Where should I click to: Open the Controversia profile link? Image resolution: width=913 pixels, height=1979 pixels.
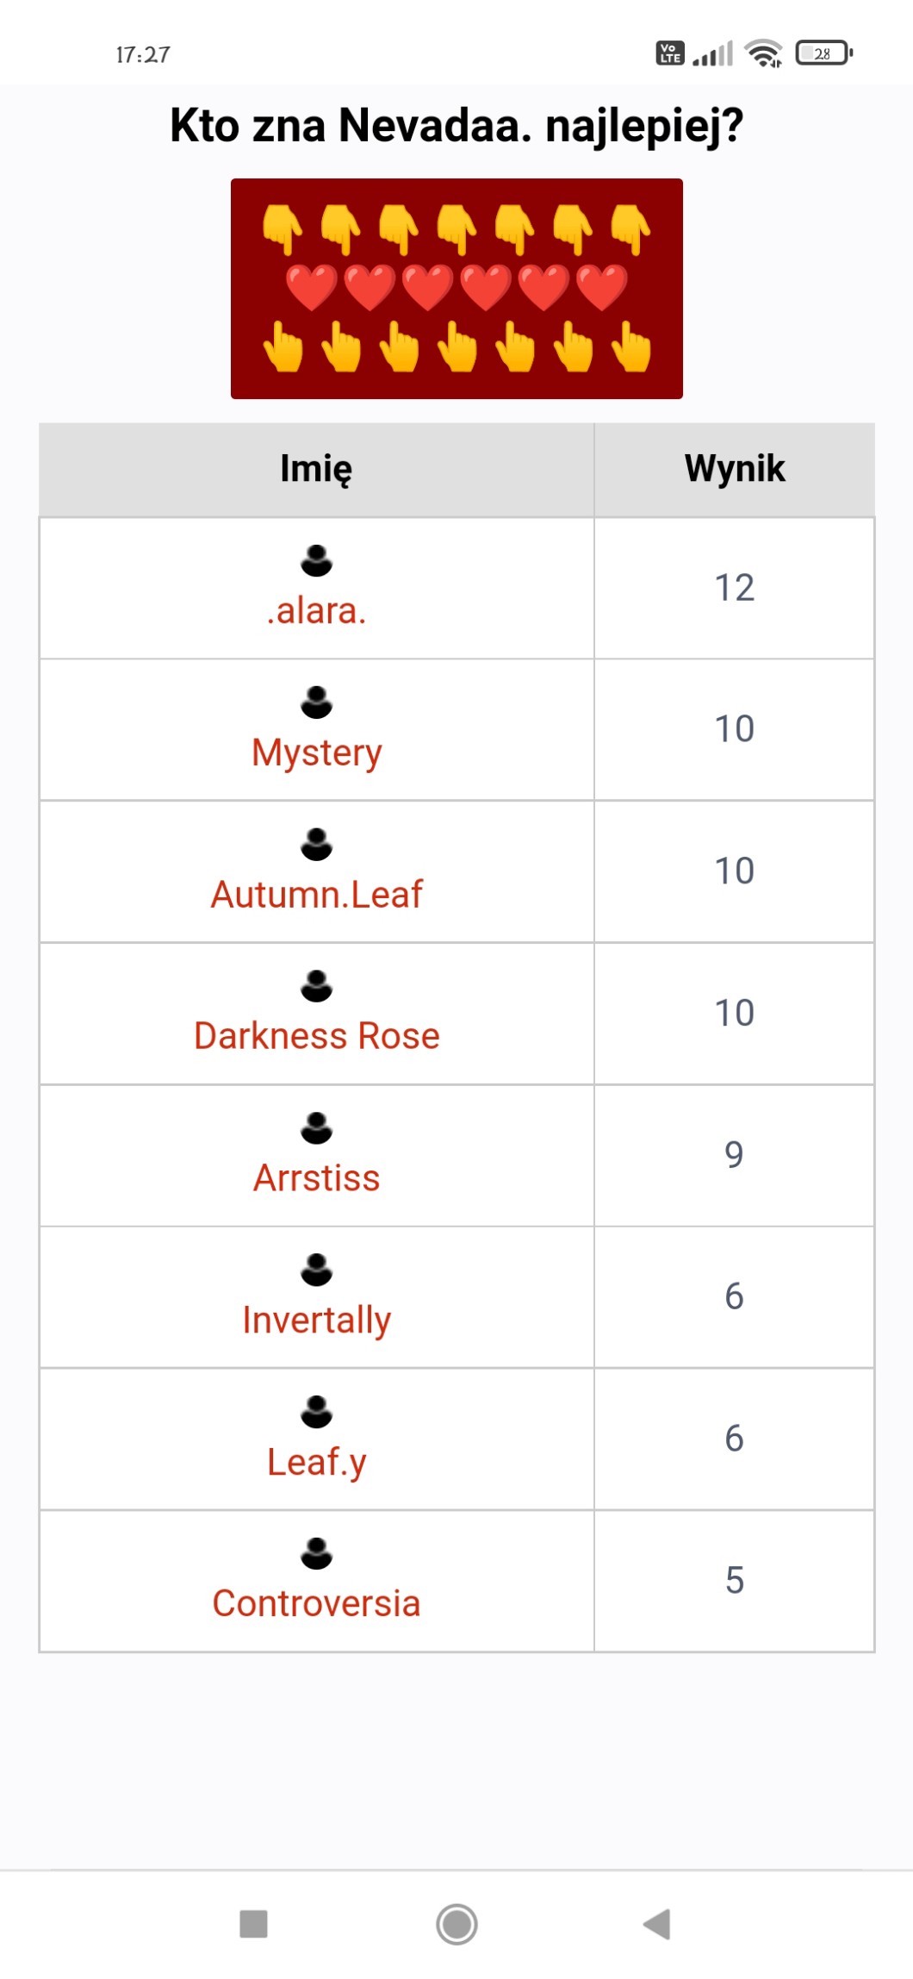tap(316, 1603)
